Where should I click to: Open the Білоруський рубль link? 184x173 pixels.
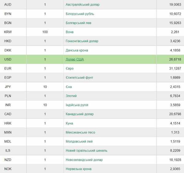[x=80, y=14]
